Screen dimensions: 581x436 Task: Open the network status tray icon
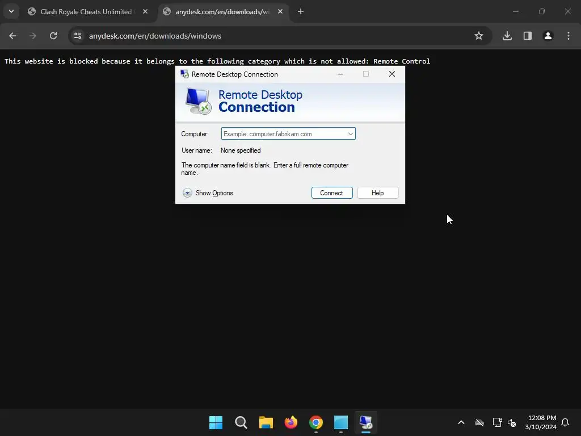coord(497,422)
